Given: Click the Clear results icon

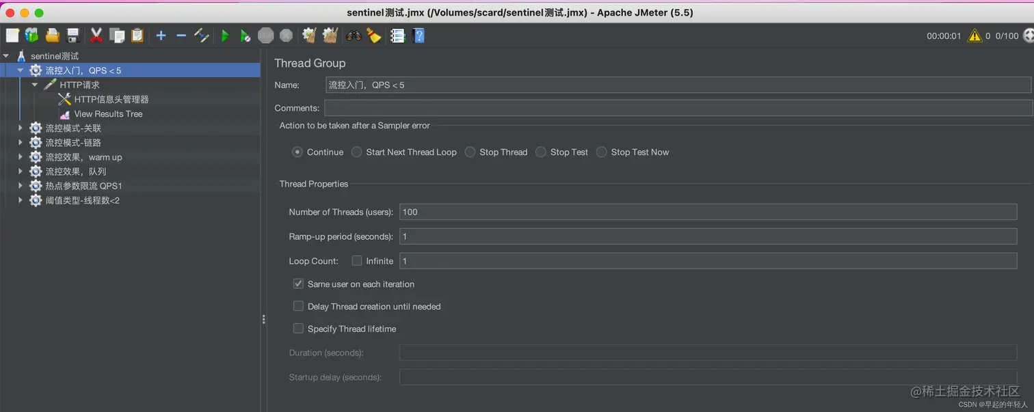Looking at the screenshot, I should [x=309, y=36].
